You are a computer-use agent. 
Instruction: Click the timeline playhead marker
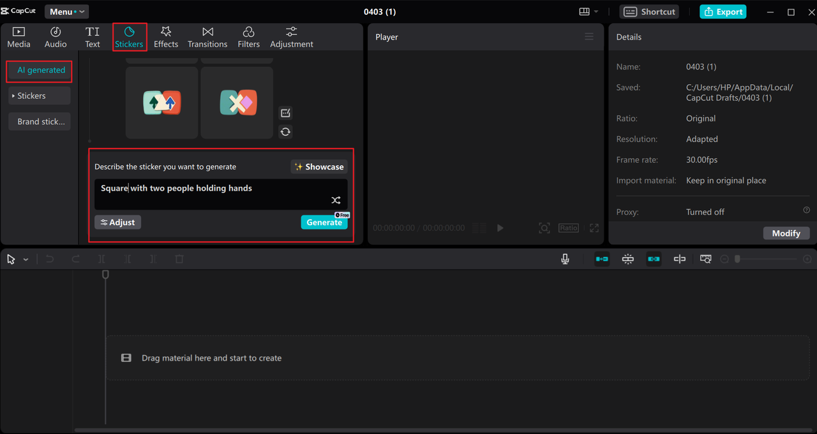point(105,274)
